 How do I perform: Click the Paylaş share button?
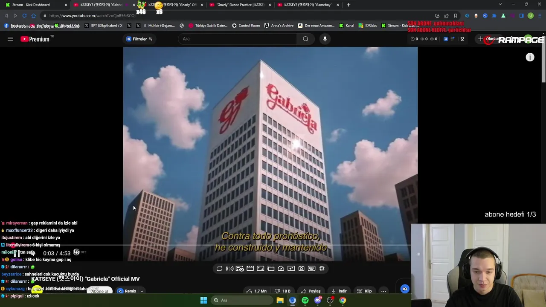(311, 291)
